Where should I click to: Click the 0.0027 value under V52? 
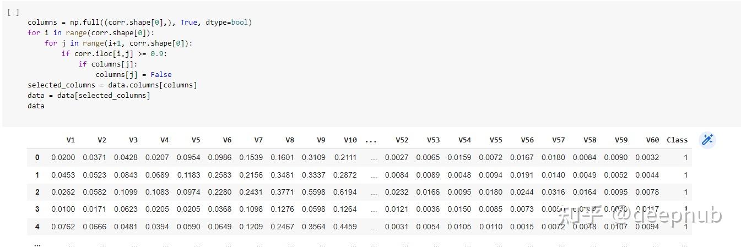click(x=397, y=157)
